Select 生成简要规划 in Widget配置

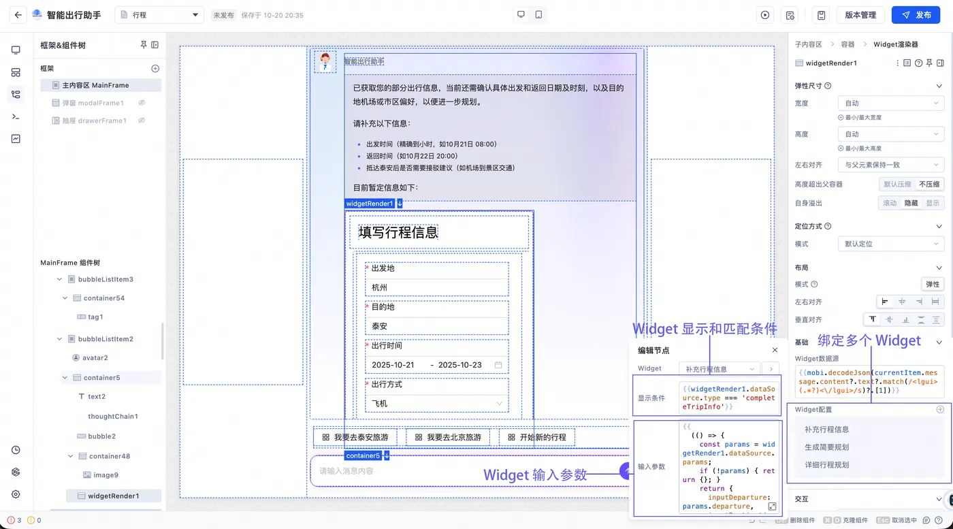(x=826, y=447)
